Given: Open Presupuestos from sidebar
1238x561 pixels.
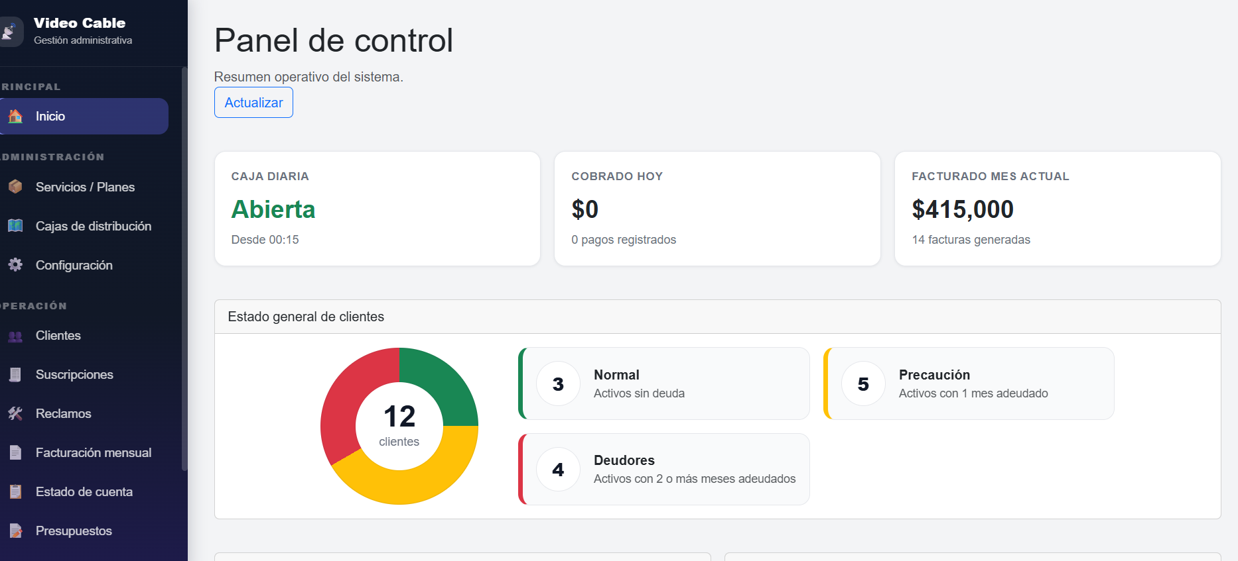Looking at the screenshot, I should tap(84, 531).
